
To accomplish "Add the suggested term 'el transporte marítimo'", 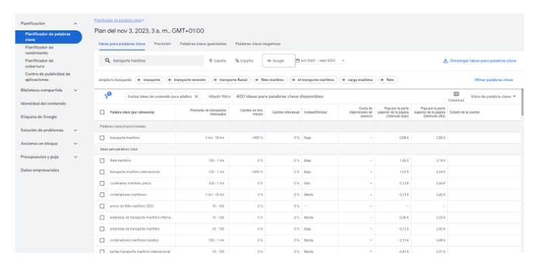I will click(314, 80).
